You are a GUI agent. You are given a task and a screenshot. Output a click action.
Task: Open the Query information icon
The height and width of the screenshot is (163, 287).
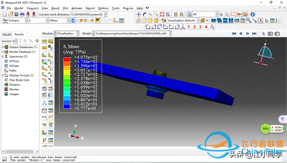tap(252, 14)
